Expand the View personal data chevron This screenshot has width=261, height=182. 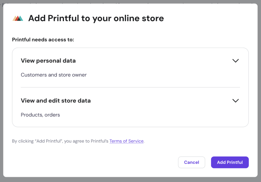pyautogui.click(x=235, y=61)
